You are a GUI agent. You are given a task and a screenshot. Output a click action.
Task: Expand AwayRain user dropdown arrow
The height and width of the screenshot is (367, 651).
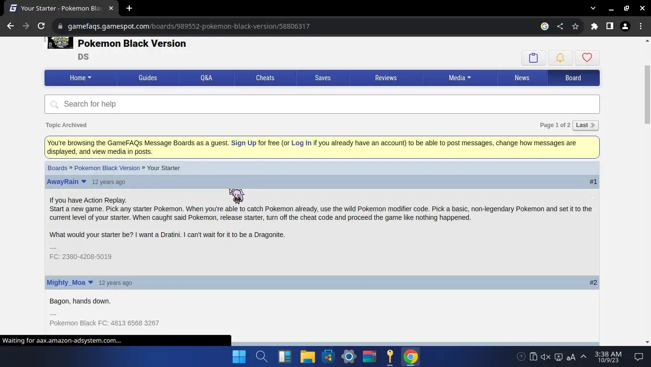(x=84, y=182)
